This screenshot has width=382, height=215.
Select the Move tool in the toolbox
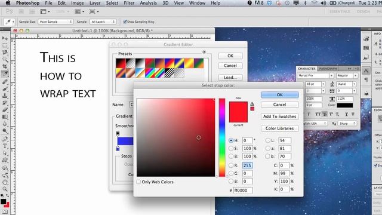[5, 38]
